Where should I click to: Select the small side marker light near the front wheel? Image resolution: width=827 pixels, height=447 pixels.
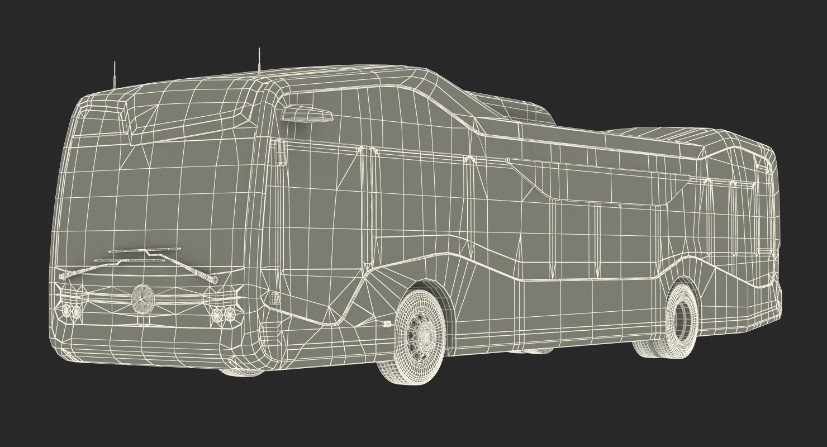click(387, 324)
